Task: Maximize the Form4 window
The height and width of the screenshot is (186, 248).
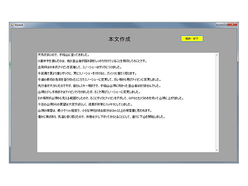Action: point(224,24)
